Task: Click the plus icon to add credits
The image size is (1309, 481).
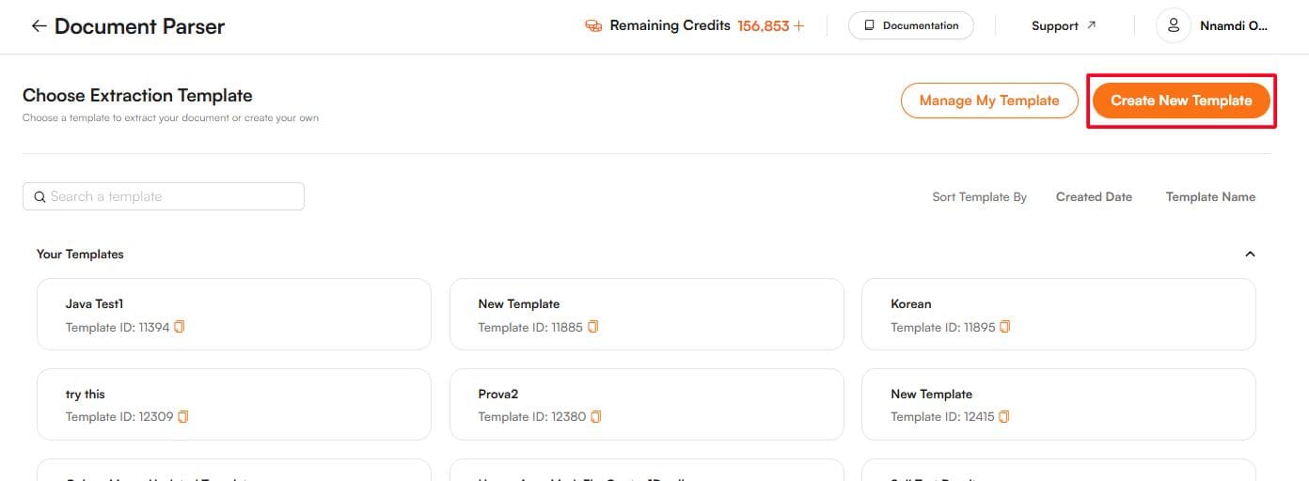Action: click(799, 26)
